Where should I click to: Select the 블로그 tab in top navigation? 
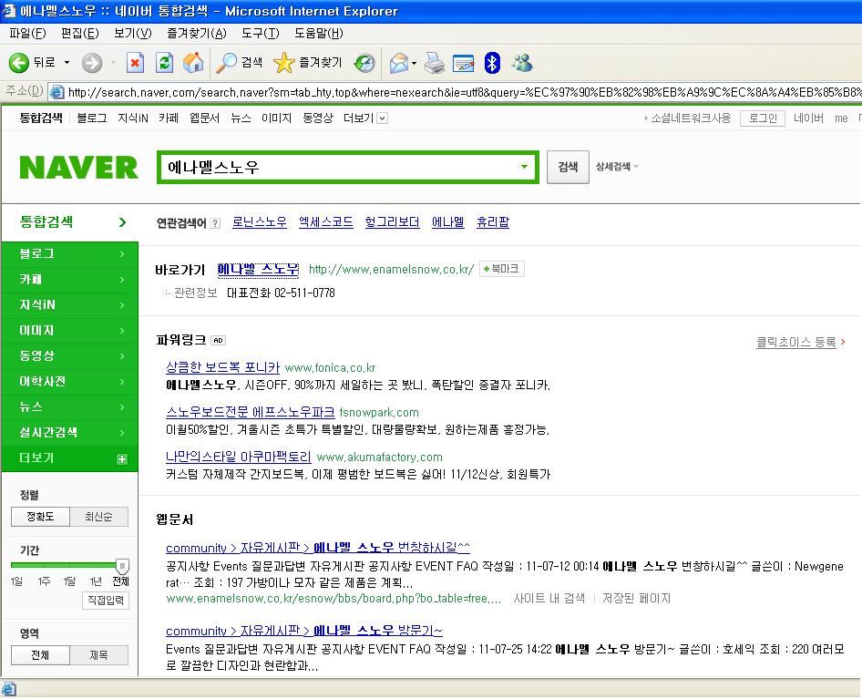[92, 118]
